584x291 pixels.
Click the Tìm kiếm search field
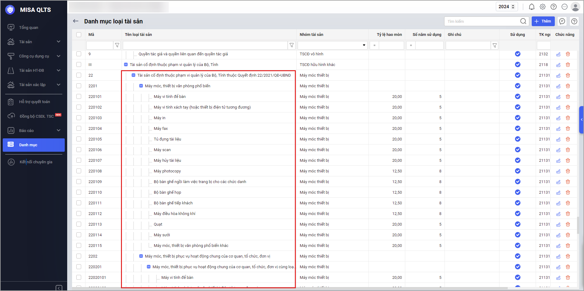[482, 21]
